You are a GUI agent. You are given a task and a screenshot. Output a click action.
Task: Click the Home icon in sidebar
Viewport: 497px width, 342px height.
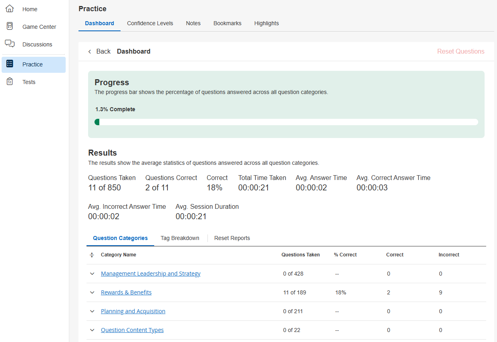pos(10,9)
